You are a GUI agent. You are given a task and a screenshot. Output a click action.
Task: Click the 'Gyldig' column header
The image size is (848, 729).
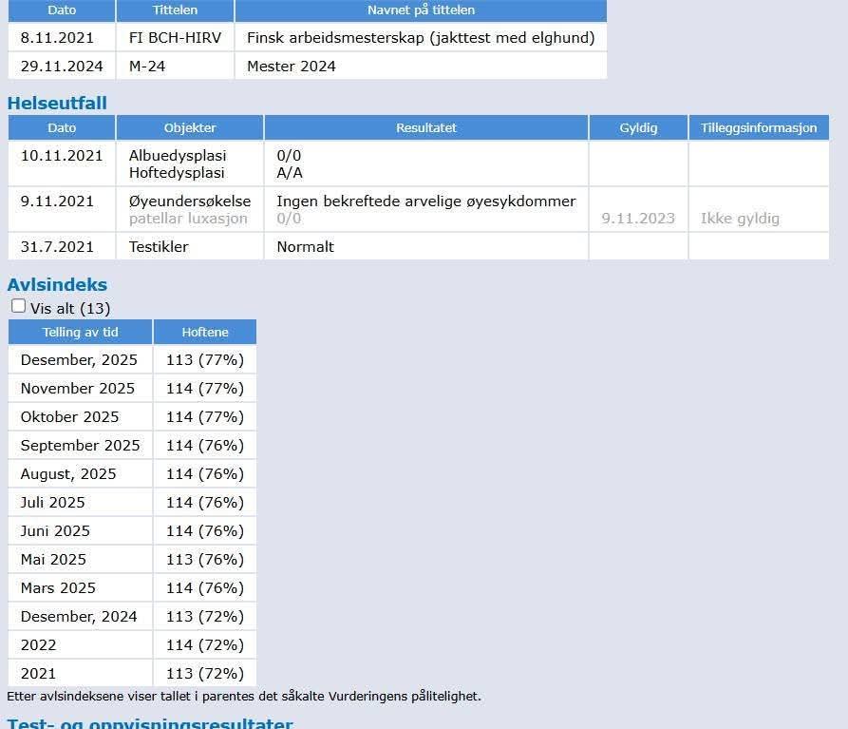(638, 127)
